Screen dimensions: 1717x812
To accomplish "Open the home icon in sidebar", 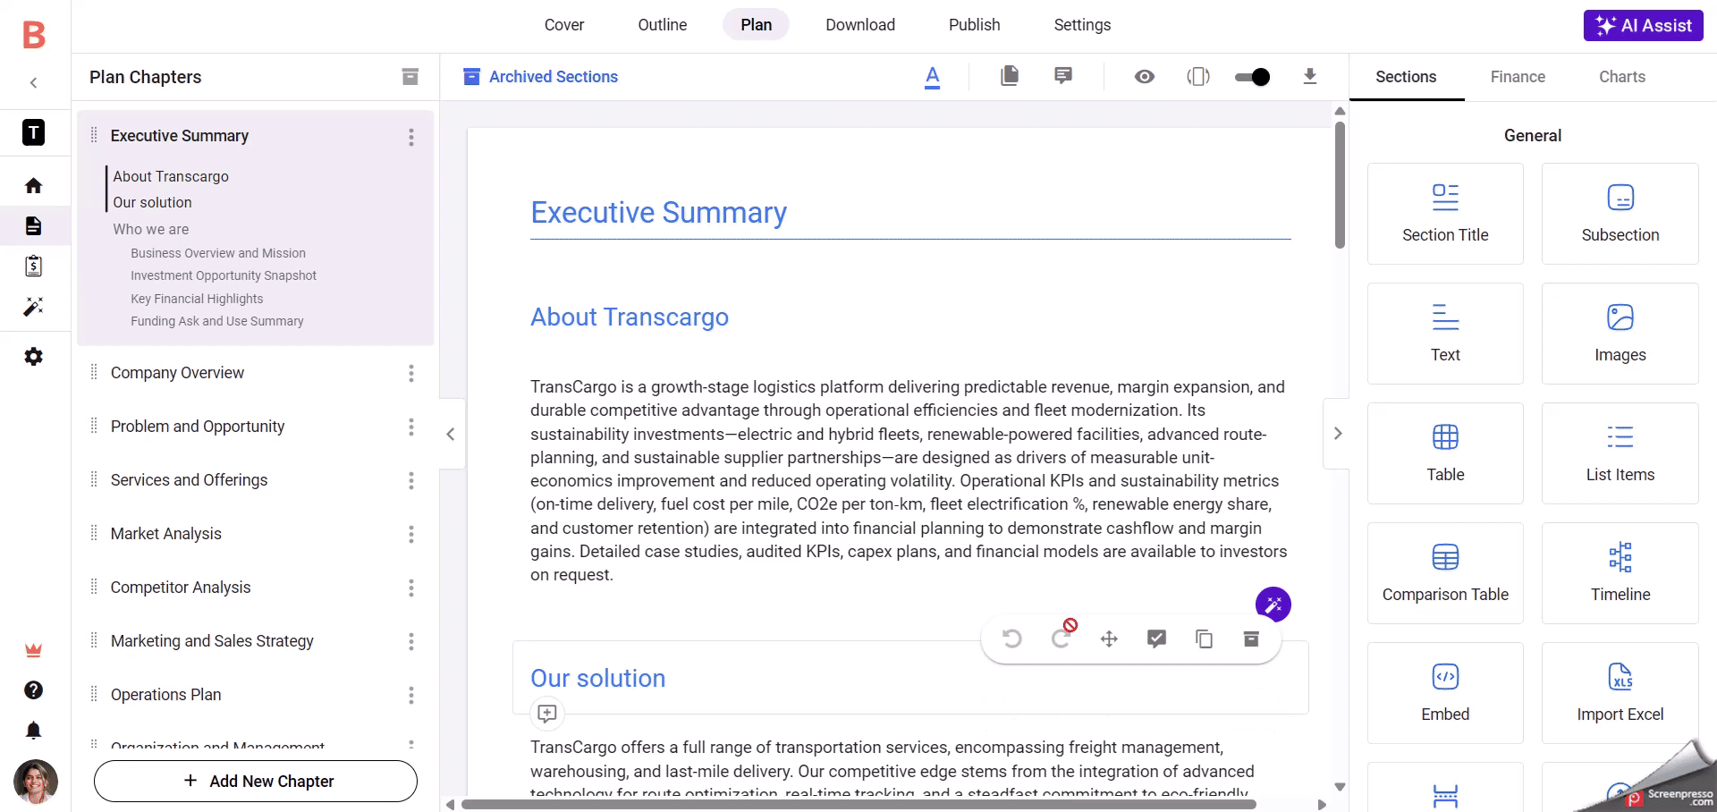I will 34,185.
